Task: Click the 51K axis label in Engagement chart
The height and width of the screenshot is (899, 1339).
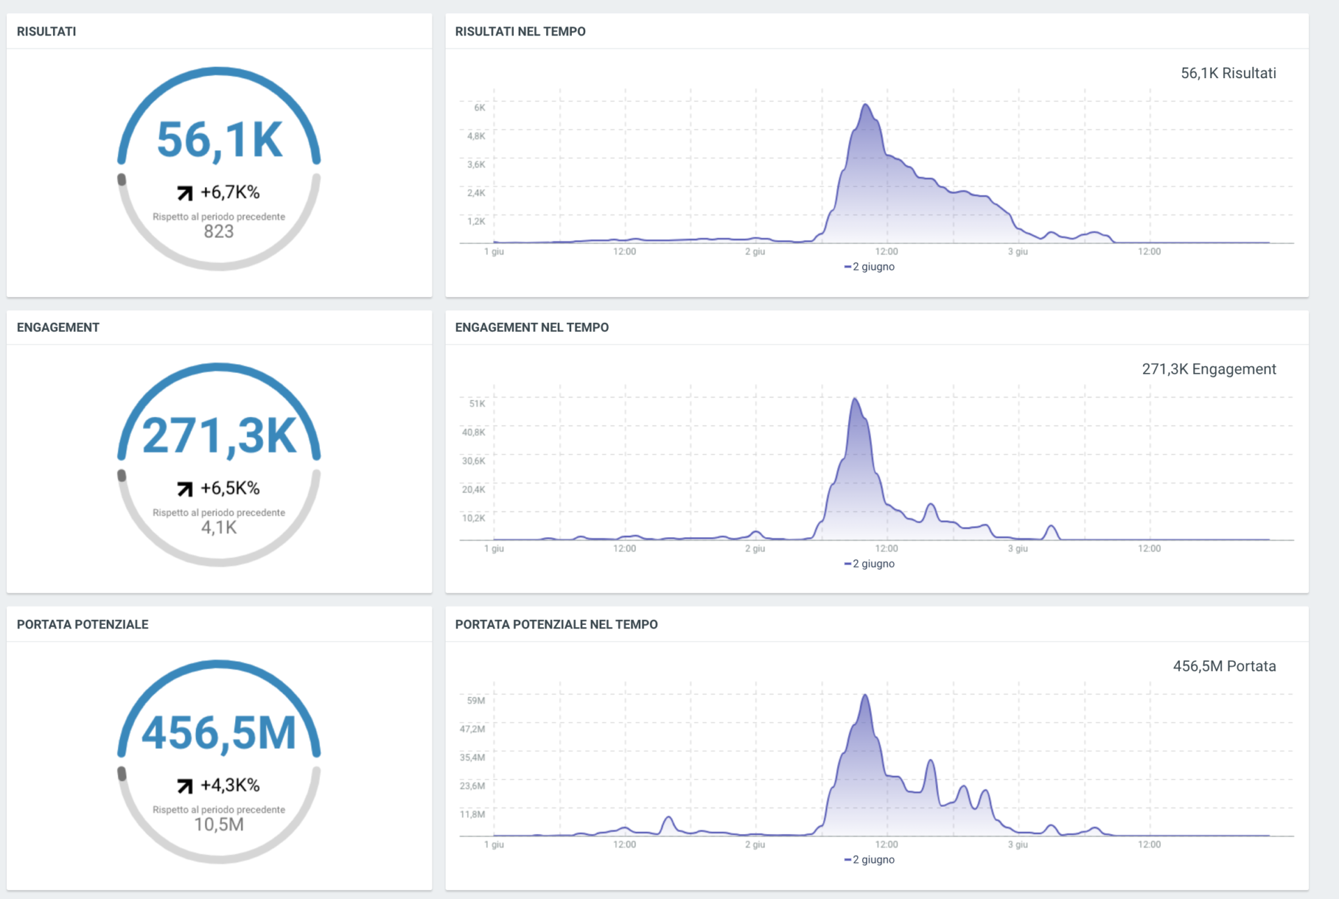Action: point(477,403)
